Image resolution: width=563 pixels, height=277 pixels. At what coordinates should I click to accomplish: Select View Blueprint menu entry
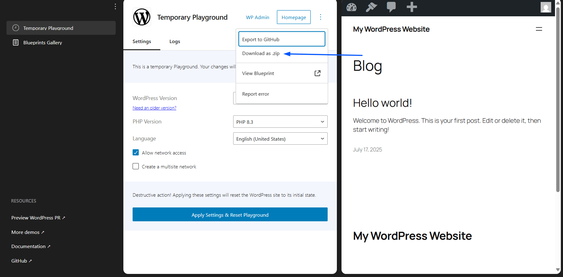(282, 73)
